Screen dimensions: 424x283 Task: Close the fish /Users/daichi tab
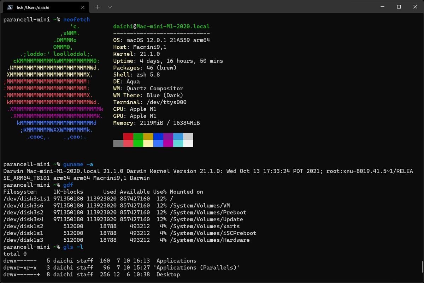pyautogui.click(x=83, y=7)
